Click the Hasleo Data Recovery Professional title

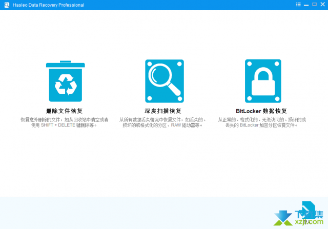48,5
